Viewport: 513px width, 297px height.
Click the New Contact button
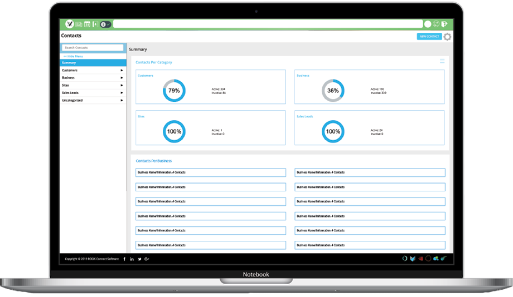point(429,37)
